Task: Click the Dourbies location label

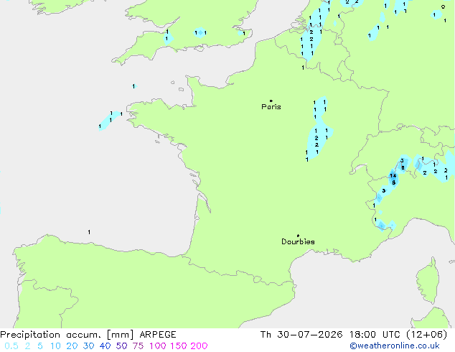Action: click(298, 241)
